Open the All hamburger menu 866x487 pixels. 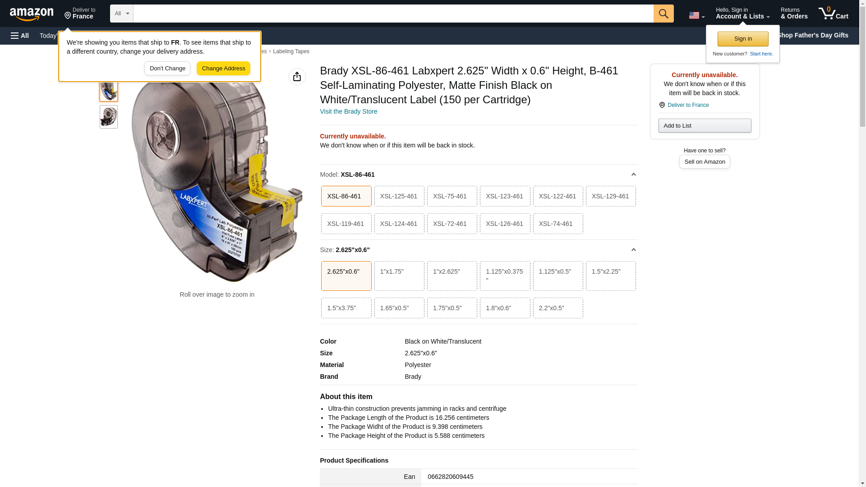click(x=20, y=36)
